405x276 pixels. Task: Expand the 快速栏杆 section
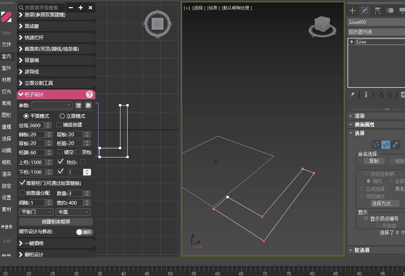(x=56, y=37)
